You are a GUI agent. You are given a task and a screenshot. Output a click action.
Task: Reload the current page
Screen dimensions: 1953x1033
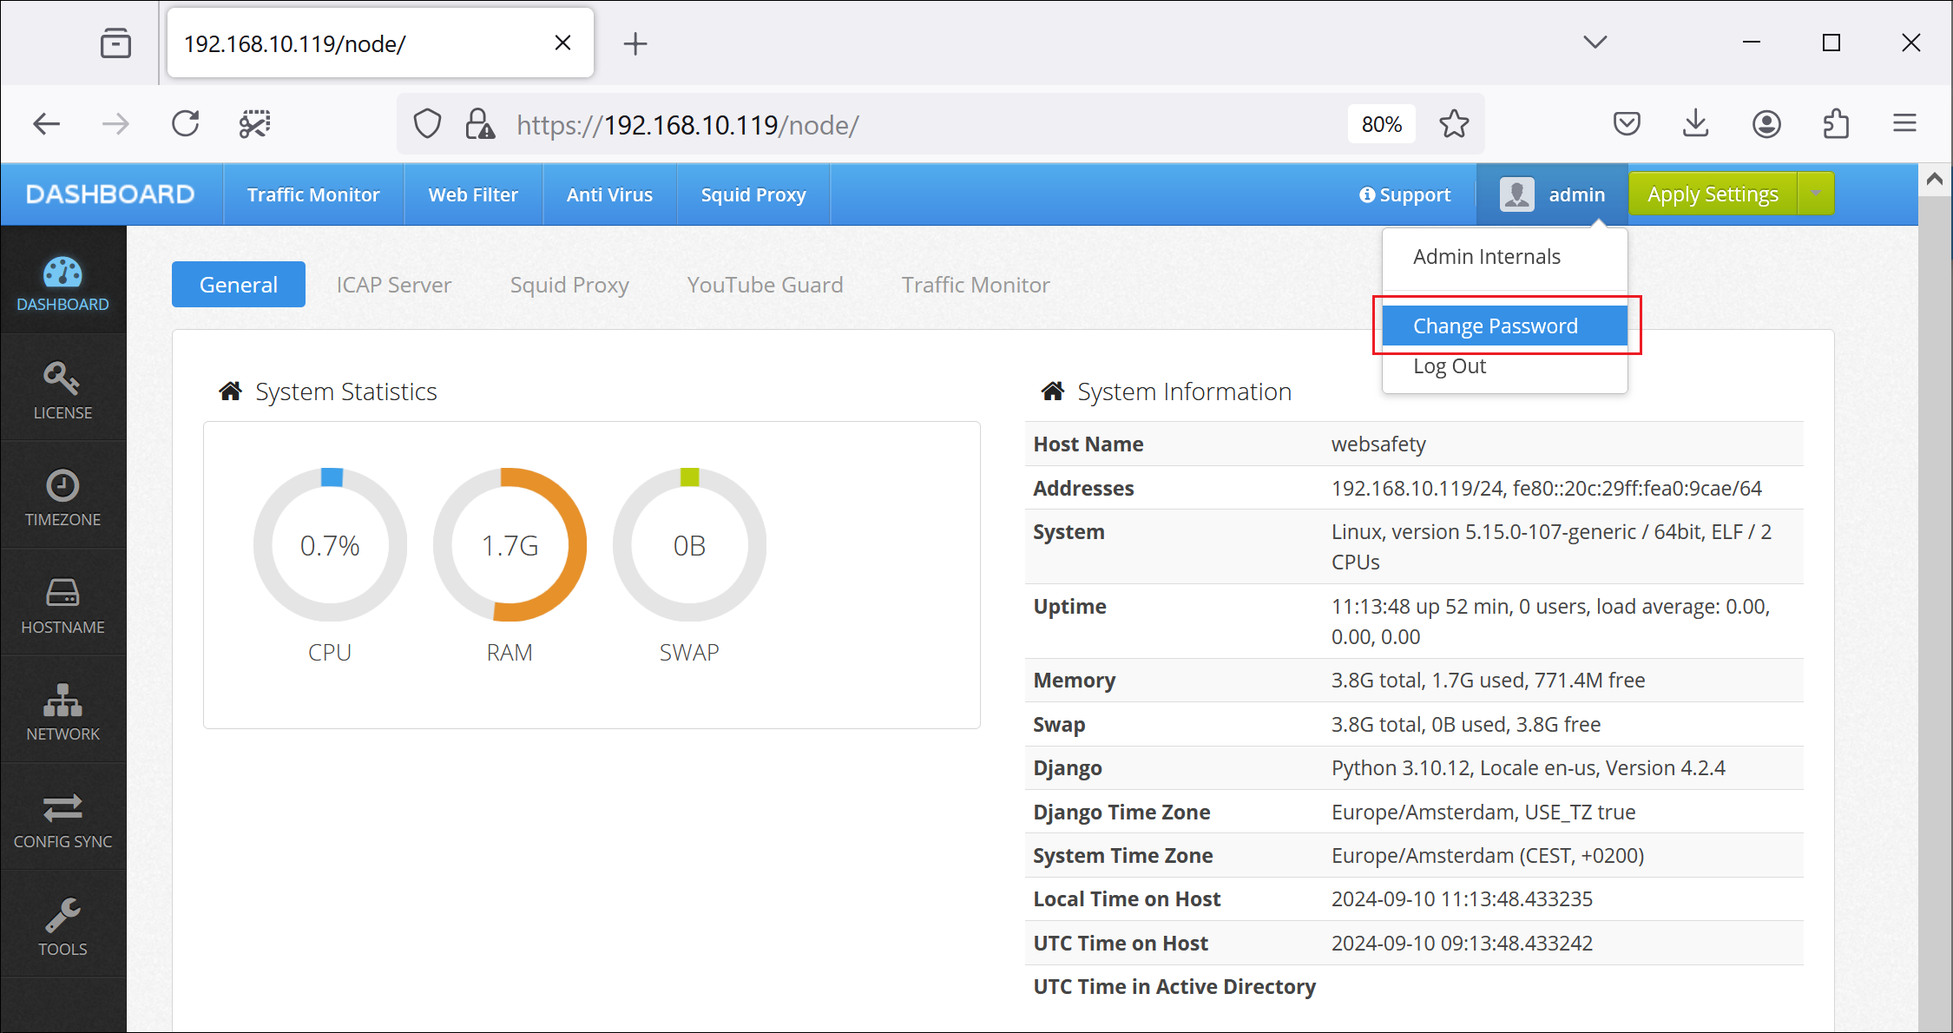click(x=186, y=124)
